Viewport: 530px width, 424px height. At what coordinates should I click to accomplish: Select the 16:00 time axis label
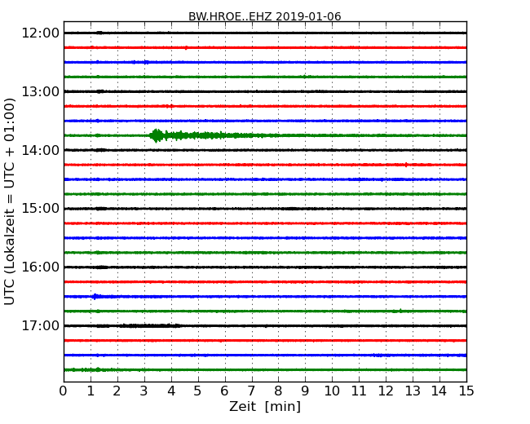[x=40, y=267]
